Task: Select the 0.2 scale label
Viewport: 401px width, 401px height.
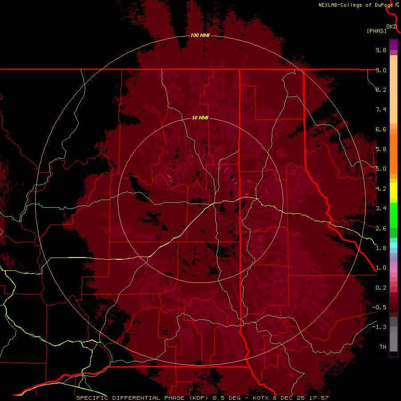Action: 381,288
